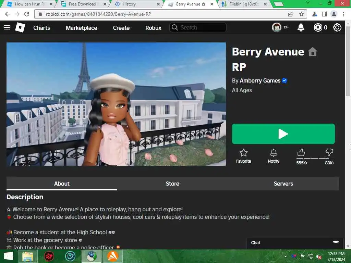Open Chrome's three-dot menu
The height and width of the screenshot is (263, 351).
[x=343, y=14]
